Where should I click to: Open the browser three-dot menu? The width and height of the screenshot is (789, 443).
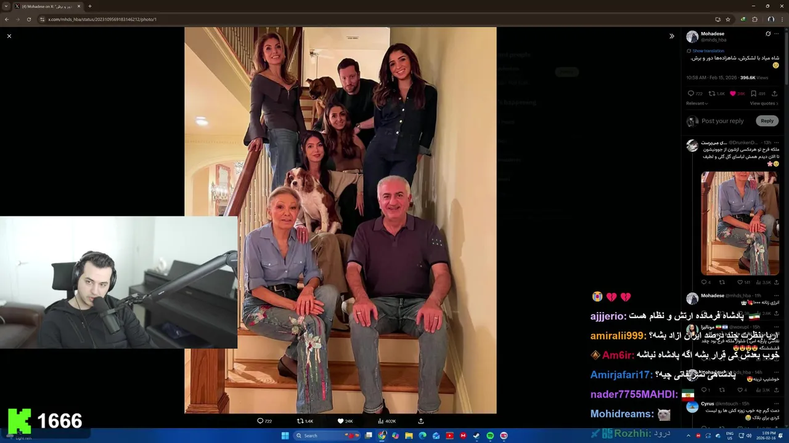(x=782, y=19)
